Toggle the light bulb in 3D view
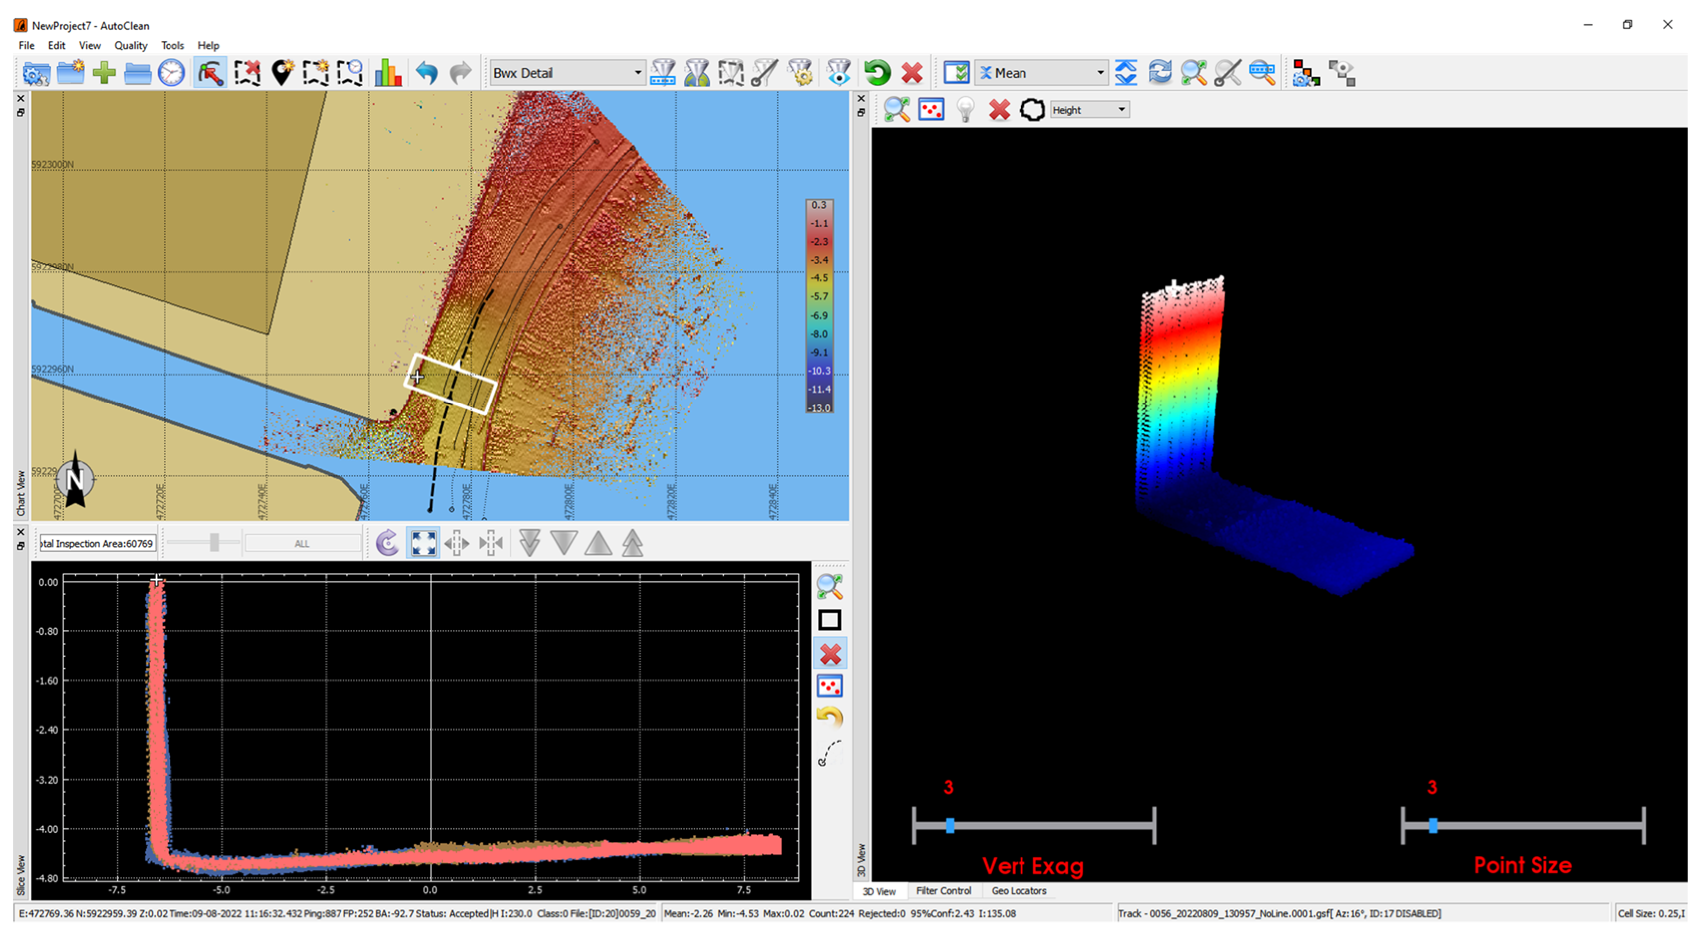Screen dimensions: 1702x940 [x=965, y=110]
